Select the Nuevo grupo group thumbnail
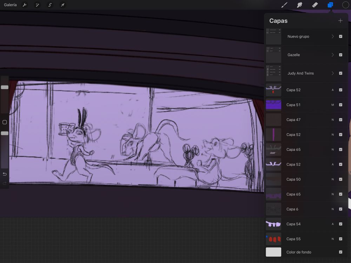 273,36
